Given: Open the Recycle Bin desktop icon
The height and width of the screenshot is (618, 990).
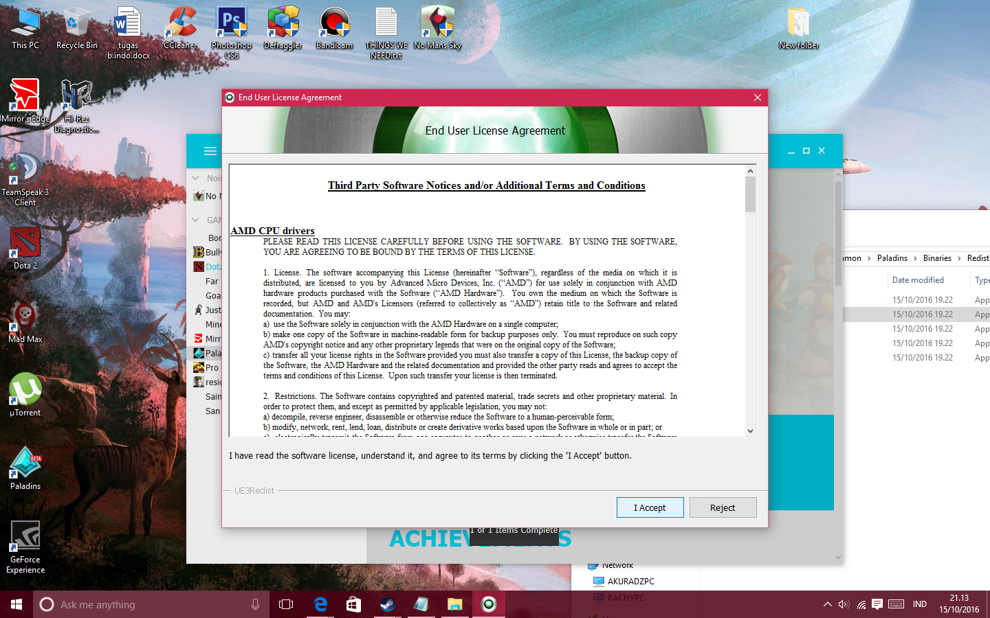Looking at the screenshot, I should tap(76, 28).
